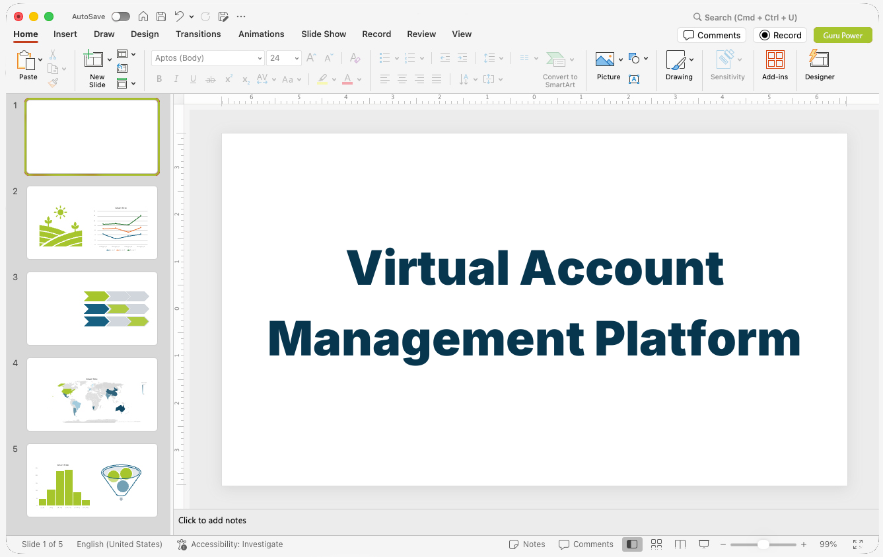Toggle Superscript formatting
This screenshot has height=557, width=883.
click(229, 79)
